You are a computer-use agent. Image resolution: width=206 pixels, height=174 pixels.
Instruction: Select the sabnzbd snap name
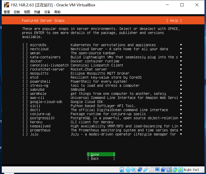[x=37, y=90]
